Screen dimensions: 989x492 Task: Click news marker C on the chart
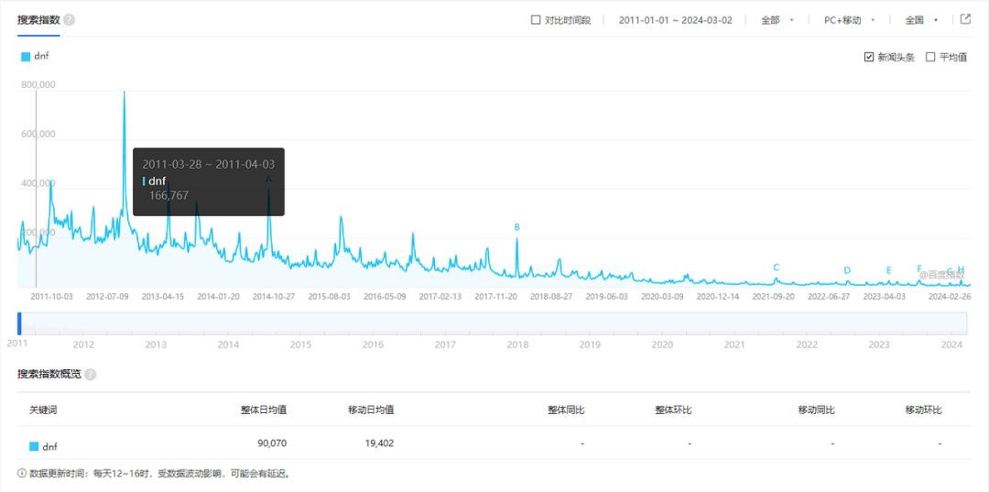coord(777,268)
